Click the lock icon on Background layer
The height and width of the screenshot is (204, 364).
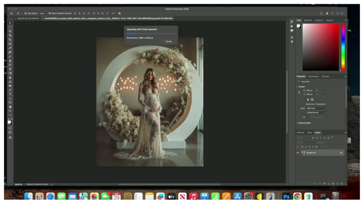pyautogui.click(x=341, y=153)
